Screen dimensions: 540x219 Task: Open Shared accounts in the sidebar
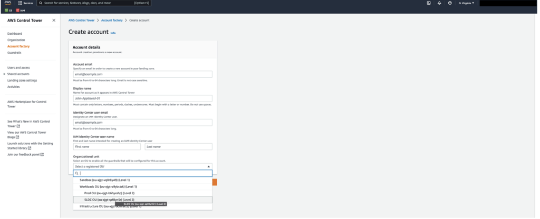[x=18, y=74]
